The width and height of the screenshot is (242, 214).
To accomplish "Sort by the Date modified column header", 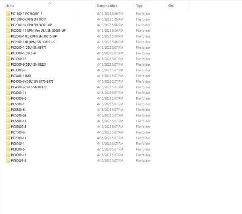I will pos(107,6).
